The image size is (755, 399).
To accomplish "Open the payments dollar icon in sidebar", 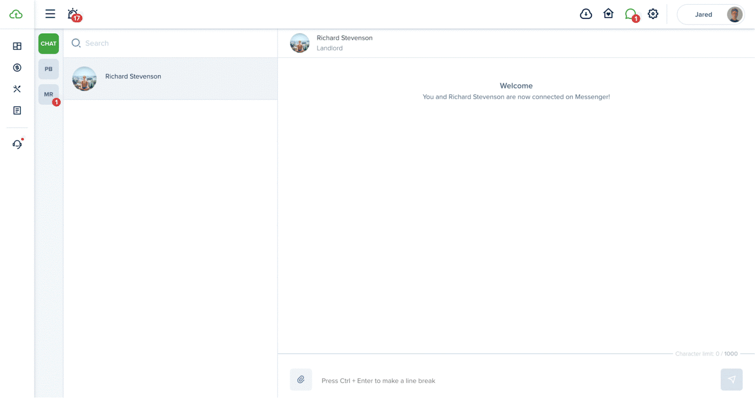I will pos(17,67).
